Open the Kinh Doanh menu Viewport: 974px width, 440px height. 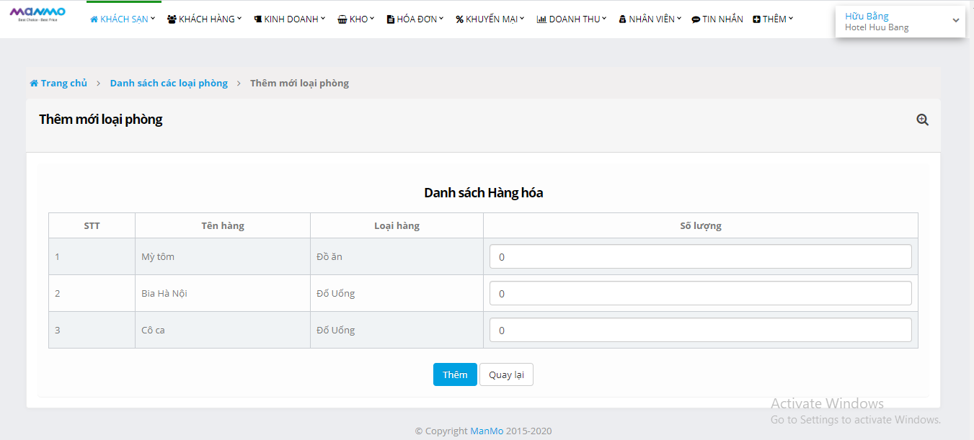pos(290,19)
